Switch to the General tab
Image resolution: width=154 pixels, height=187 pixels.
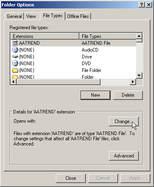coord(14,16)
